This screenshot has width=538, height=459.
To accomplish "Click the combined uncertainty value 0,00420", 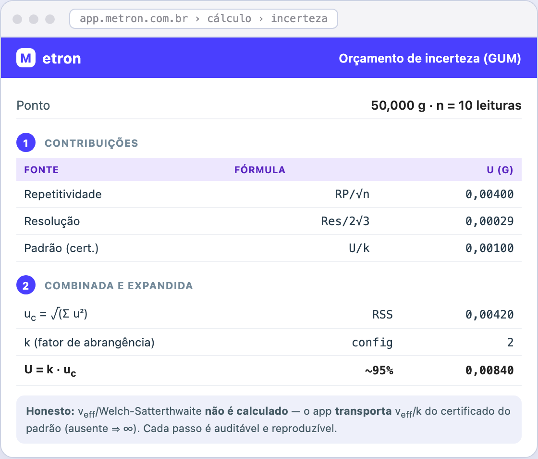I will pos(489,314).
